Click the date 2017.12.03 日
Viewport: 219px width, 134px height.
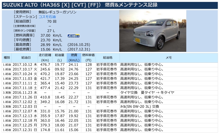click(x=25, y=106)
